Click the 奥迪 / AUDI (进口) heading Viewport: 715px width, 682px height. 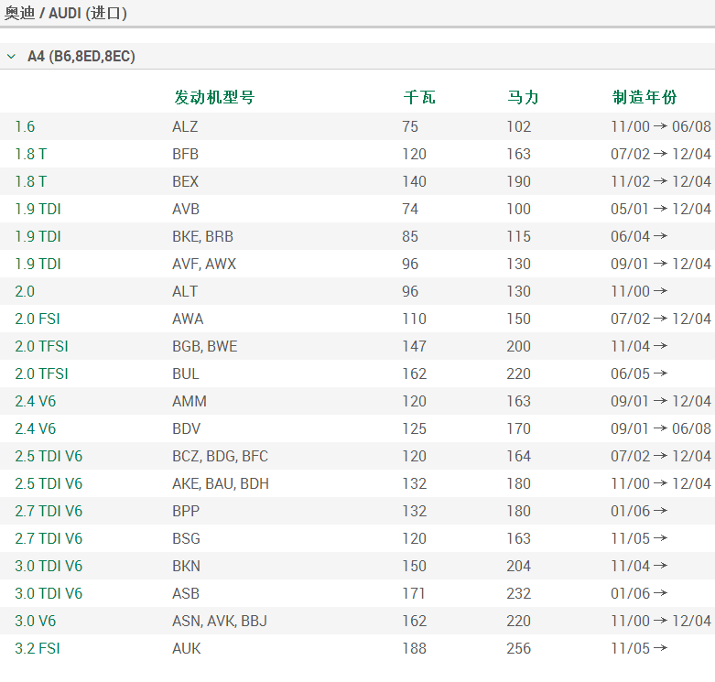click(x=66, y=13)
